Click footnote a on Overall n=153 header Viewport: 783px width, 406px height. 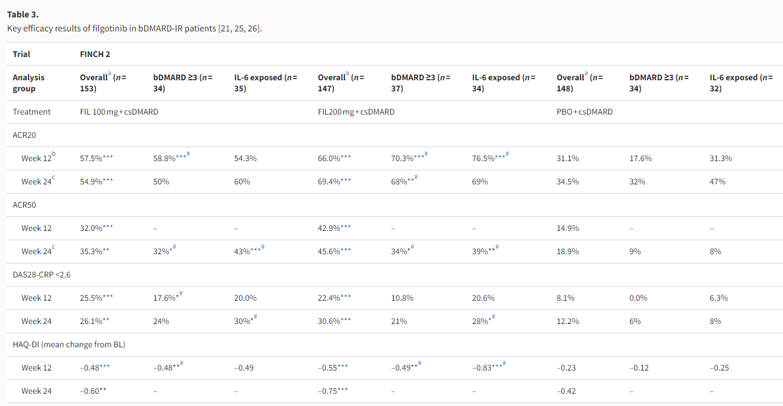pyautogui.click(x=109, y=74)
